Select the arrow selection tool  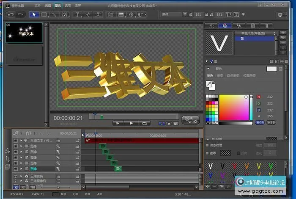(34, 14)
